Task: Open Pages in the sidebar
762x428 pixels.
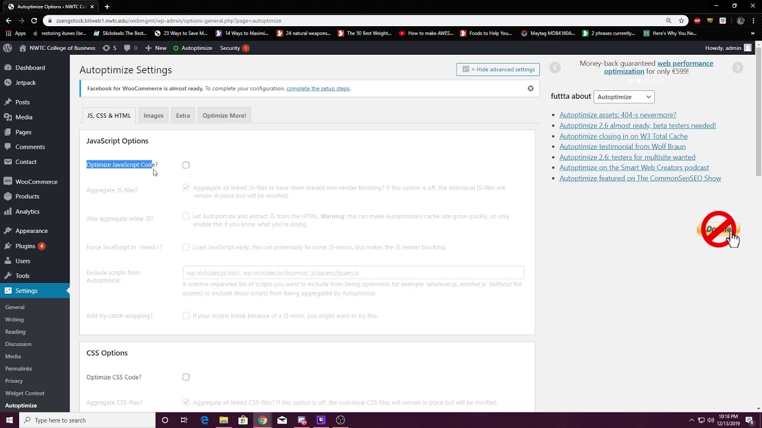Action: [23, 132]
